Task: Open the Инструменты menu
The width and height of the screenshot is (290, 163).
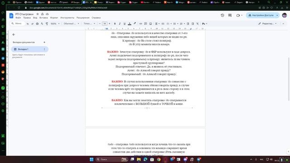Action: pyautogui.click(x=68, y=18)
